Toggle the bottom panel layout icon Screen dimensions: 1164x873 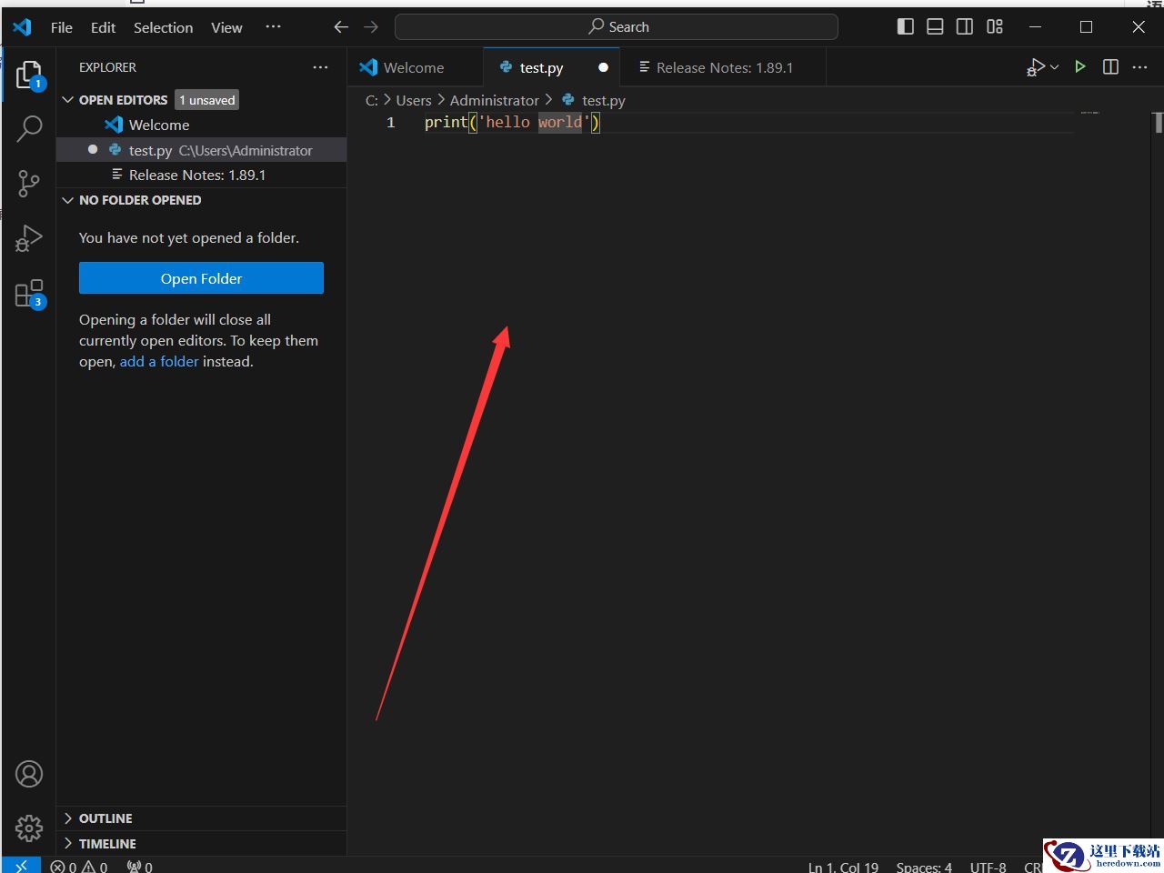[935, 26]
